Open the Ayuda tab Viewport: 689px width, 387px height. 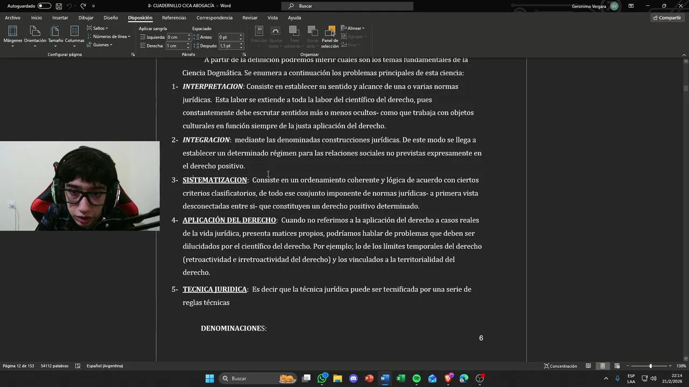(294, 18)
